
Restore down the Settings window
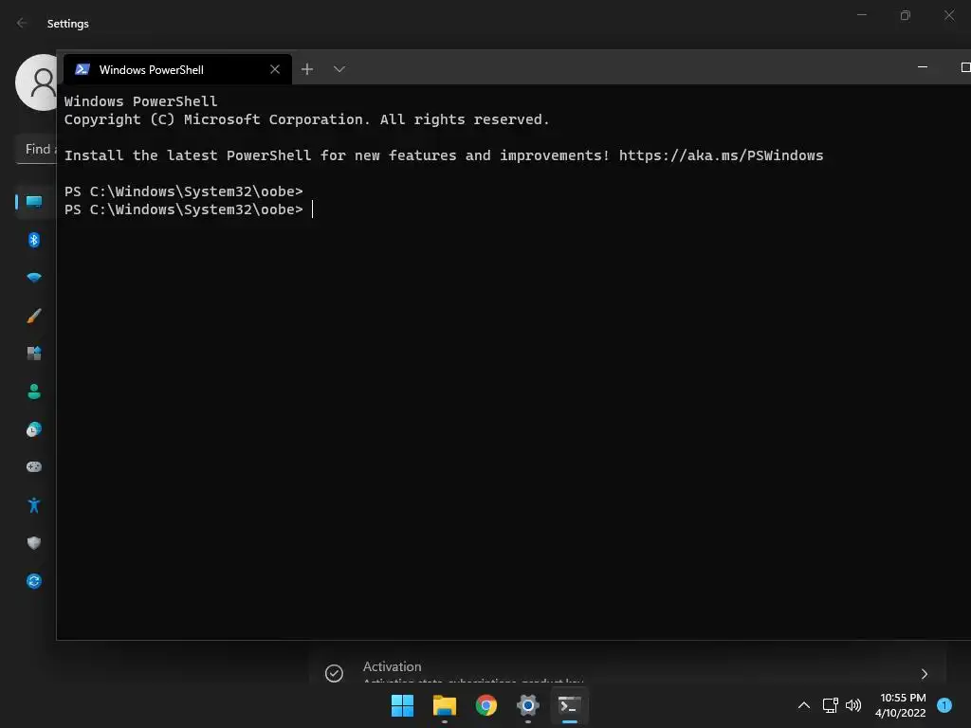(906, 15)
